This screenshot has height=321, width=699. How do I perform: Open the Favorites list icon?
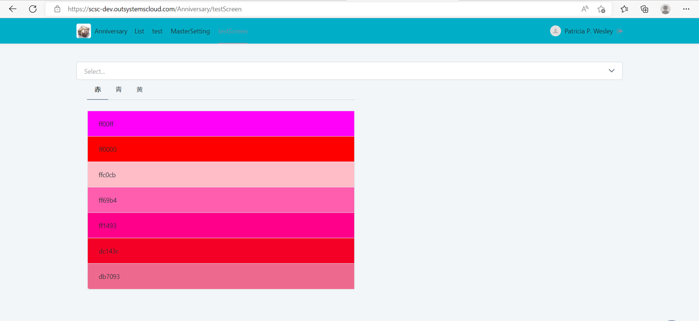pos(624,9)
